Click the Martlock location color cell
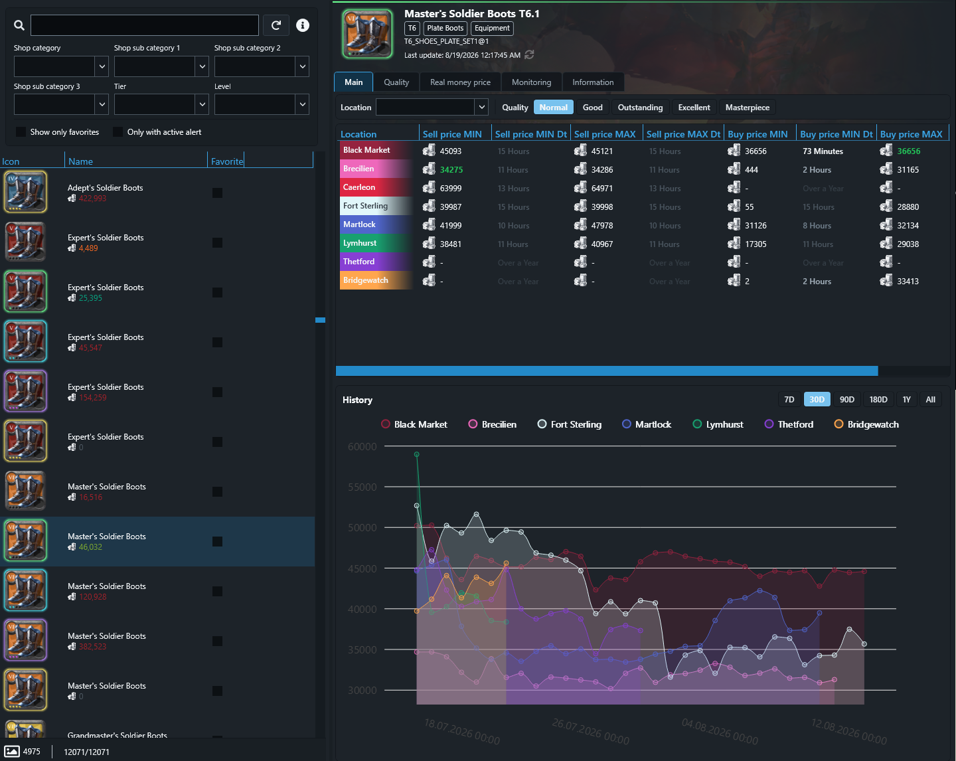The width and height of the screenshot is (956, 761). tap(377, 224)
